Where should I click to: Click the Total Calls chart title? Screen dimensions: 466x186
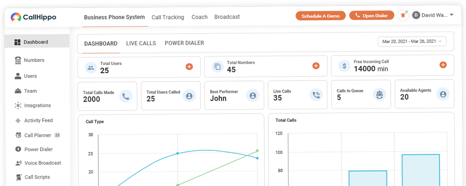tap(286, 120)
